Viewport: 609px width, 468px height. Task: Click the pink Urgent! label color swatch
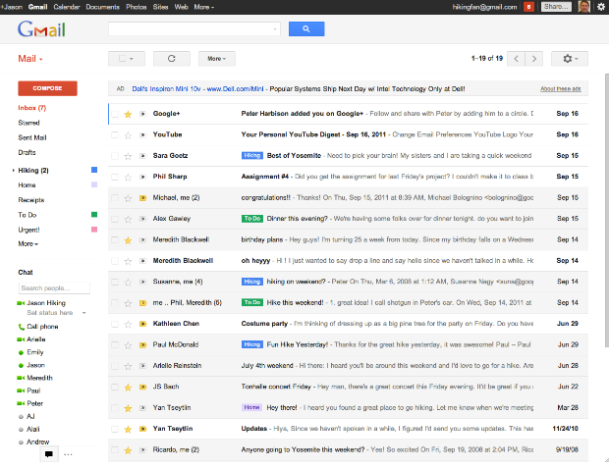[x=94, y=230]
